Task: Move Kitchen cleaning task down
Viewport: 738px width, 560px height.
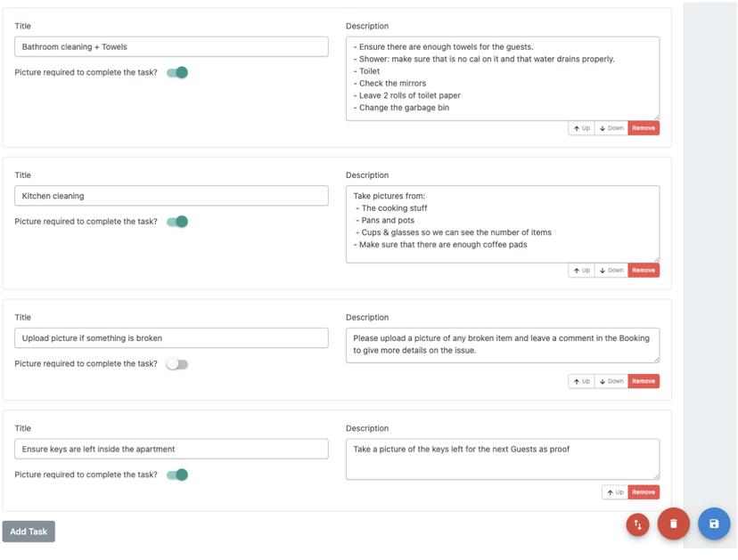Action: pyautogui.click(x=611, y=271)
